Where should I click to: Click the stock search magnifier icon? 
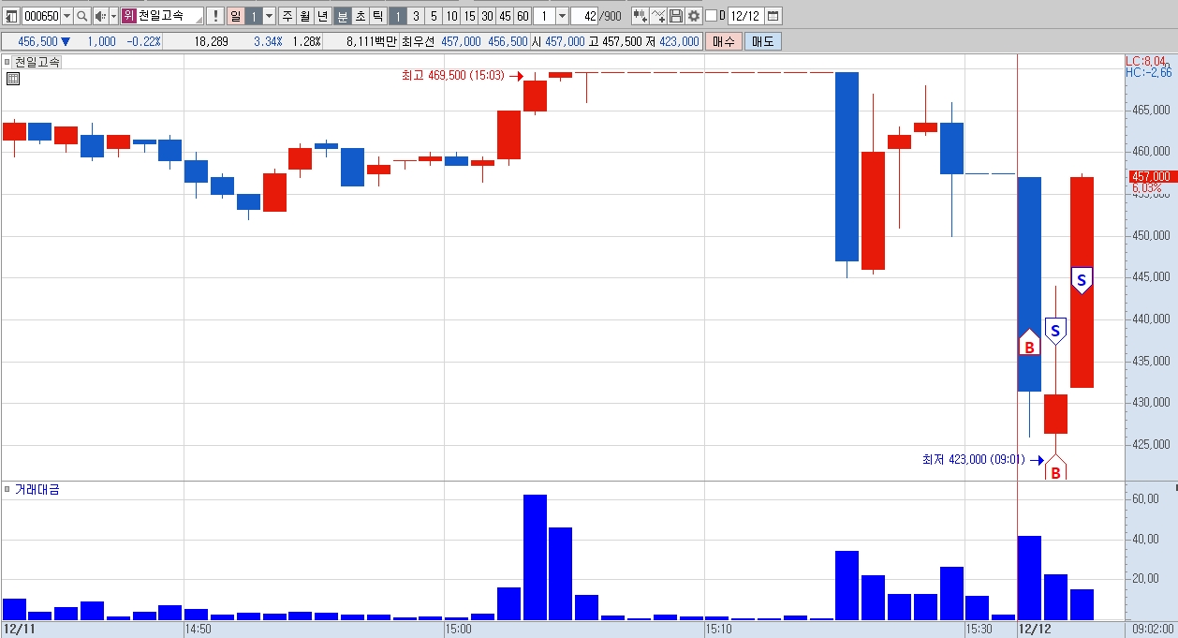81,16
